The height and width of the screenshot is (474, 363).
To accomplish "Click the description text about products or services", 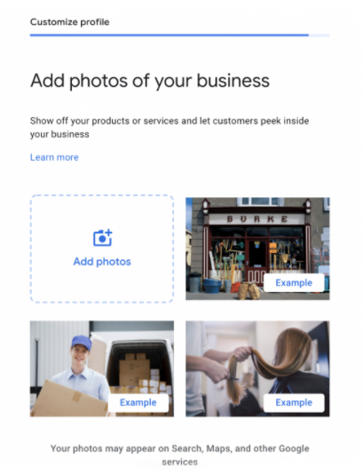I will point(170,128).
